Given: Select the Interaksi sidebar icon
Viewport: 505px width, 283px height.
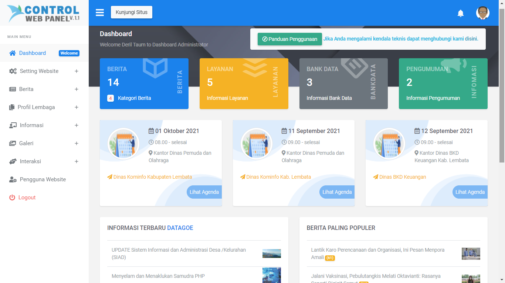Looking at the screenshot, I should 11,161.
